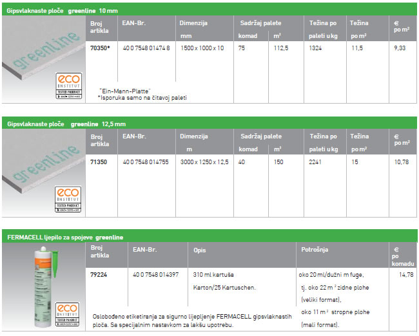Image resolution: width=419 pixels, height=336 pixels.
Task: Click weight per m² value 11,5
Action: 357,48
